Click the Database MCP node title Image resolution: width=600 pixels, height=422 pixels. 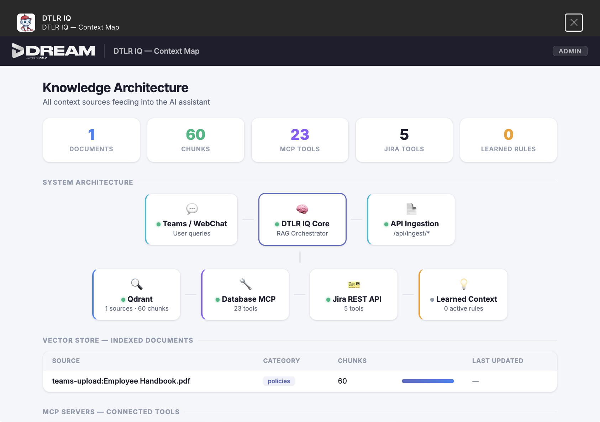249,299
